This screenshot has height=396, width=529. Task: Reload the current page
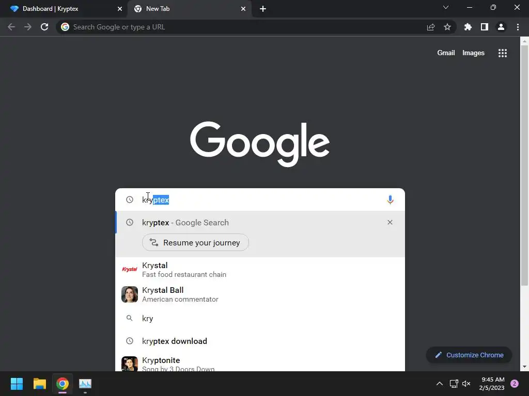click(44, 27)
